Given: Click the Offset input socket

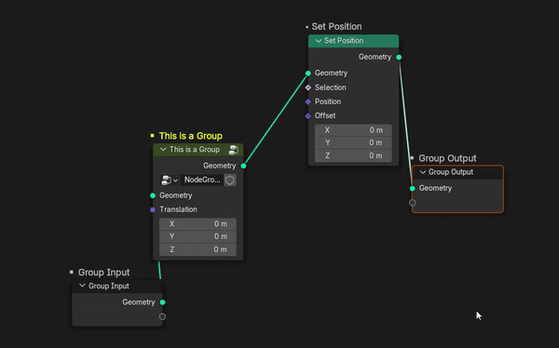Looking at the screenshot, I should point(308,116).
